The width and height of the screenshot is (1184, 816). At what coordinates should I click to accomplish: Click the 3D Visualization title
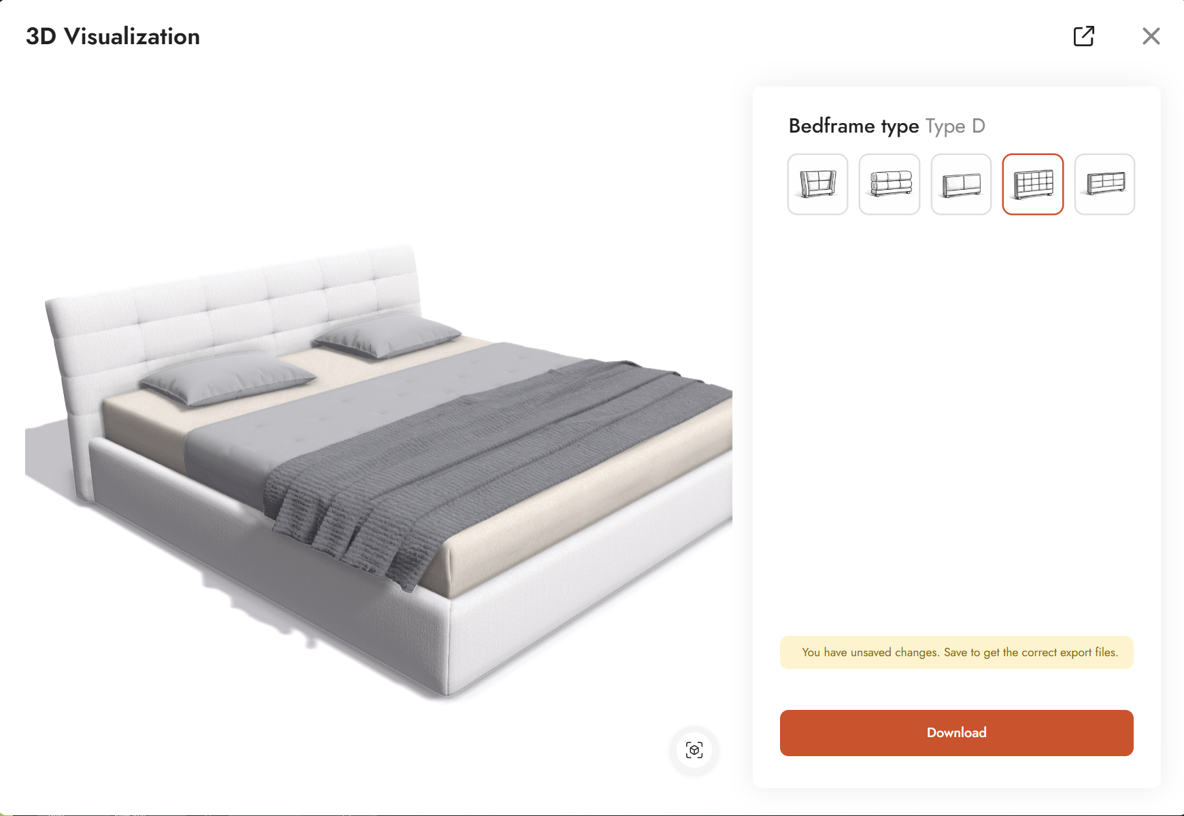coord(113,37)
